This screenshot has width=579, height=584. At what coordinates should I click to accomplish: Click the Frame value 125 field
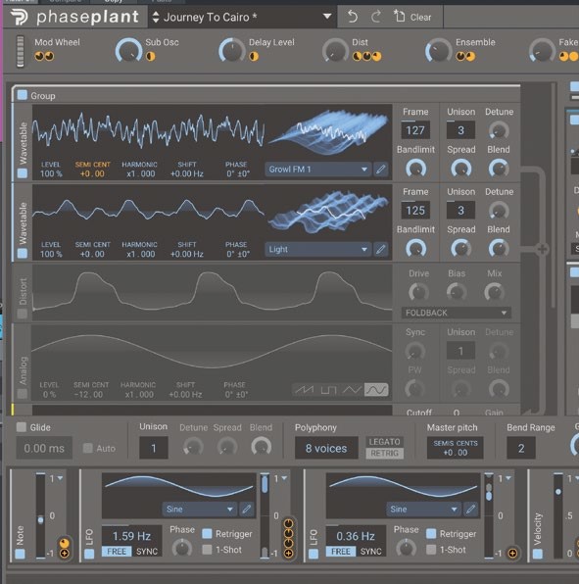tap(415, 210)
